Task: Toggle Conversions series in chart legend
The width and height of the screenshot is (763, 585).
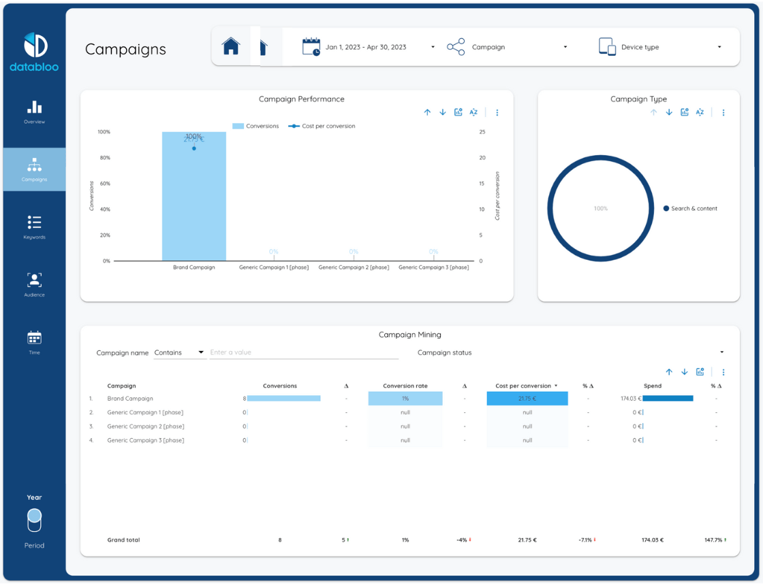Action: pyautogui.click(x=256, y=126)
